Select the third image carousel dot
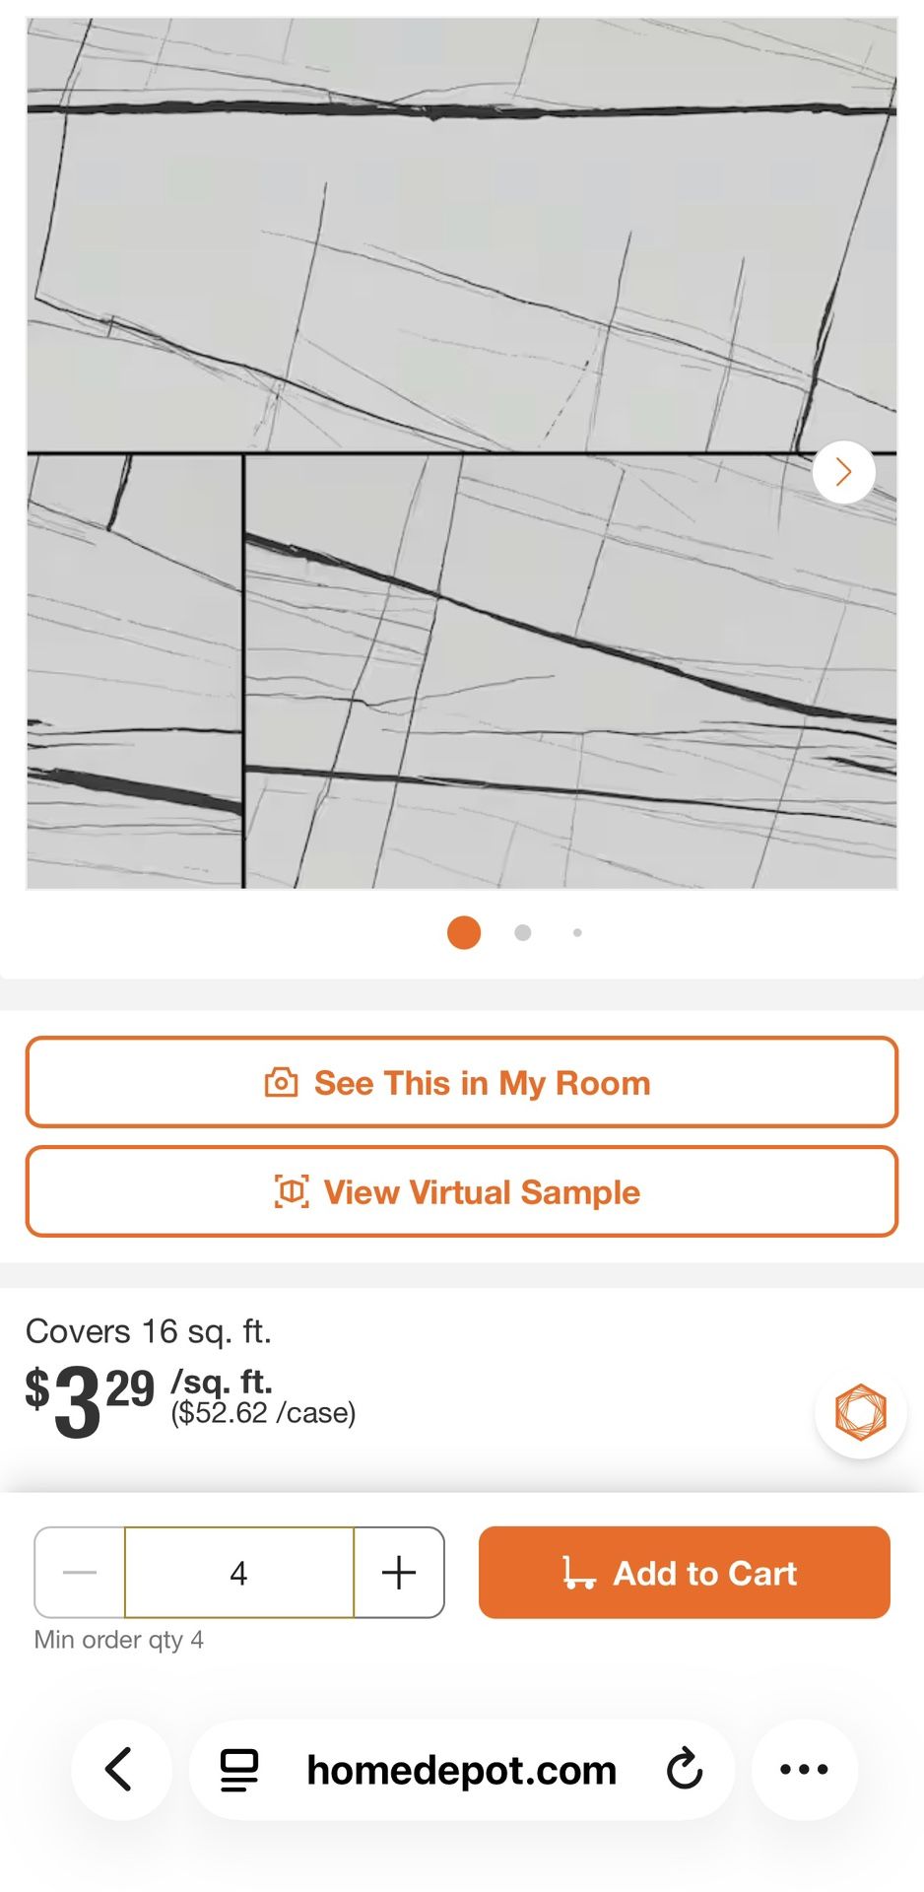Viewport: 924px width, 1892px height. pyautogui.click(x=577, y=932)
